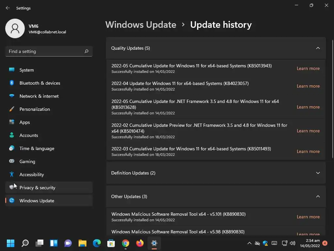
Task: Launch Firefox from the taskbar
Action: (140, 243)
